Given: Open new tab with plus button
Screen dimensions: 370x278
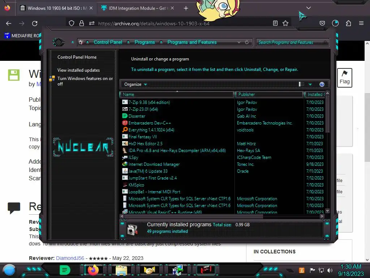Looking at the screenshot, I should (x=186, y=8).
